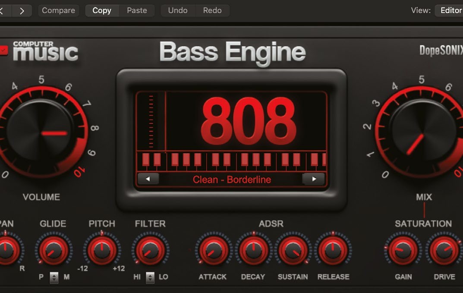
Task: Click the large VOLUME knob
Action: click(x=40, y=132)
